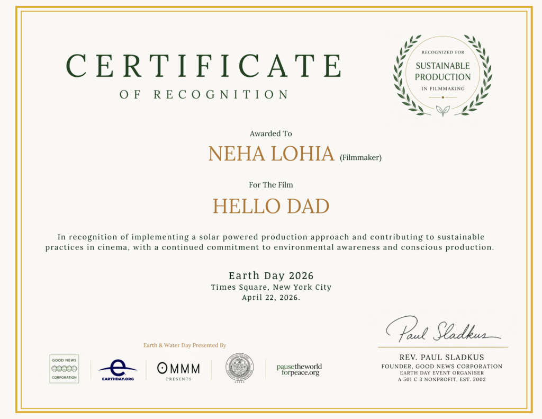Click the solar powered production description paragraph
The width and height of the screenshot is (542, 419).
point(271,242)
